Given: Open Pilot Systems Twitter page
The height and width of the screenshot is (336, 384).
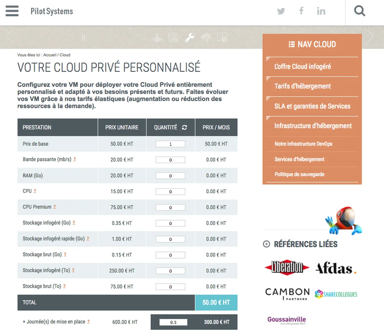Looking at the screenshot, I should pos(281,11).
